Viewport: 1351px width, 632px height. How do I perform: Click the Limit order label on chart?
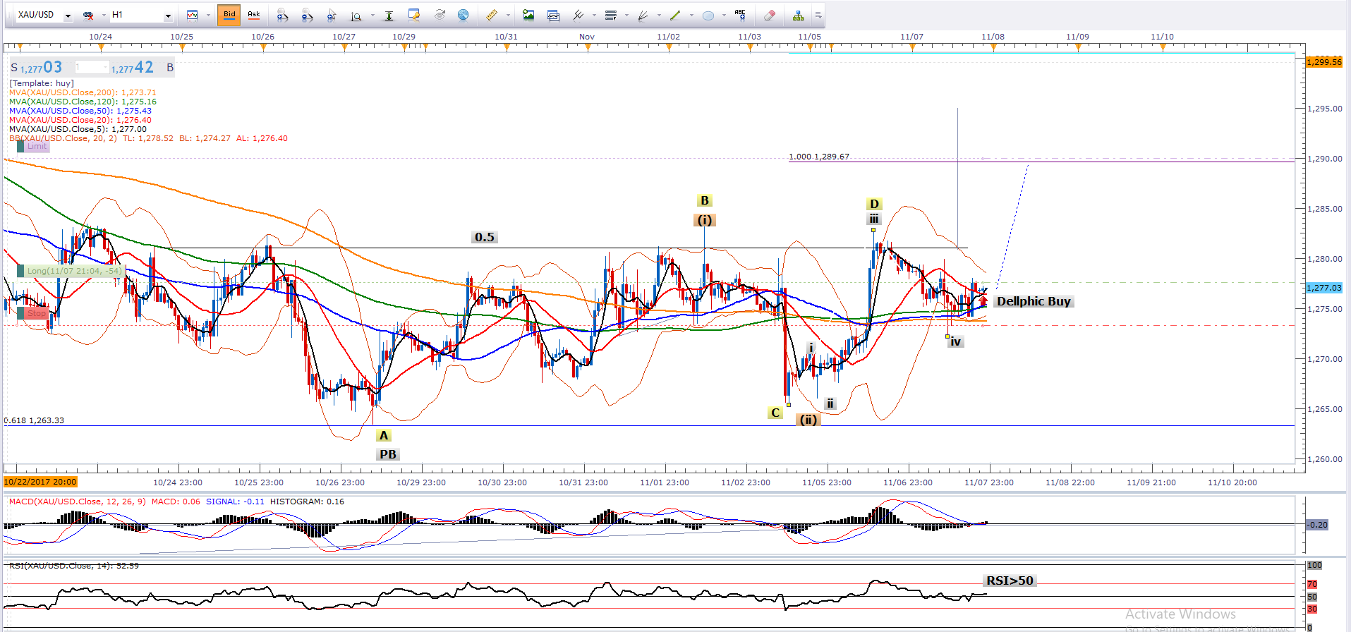pos(37,146)
